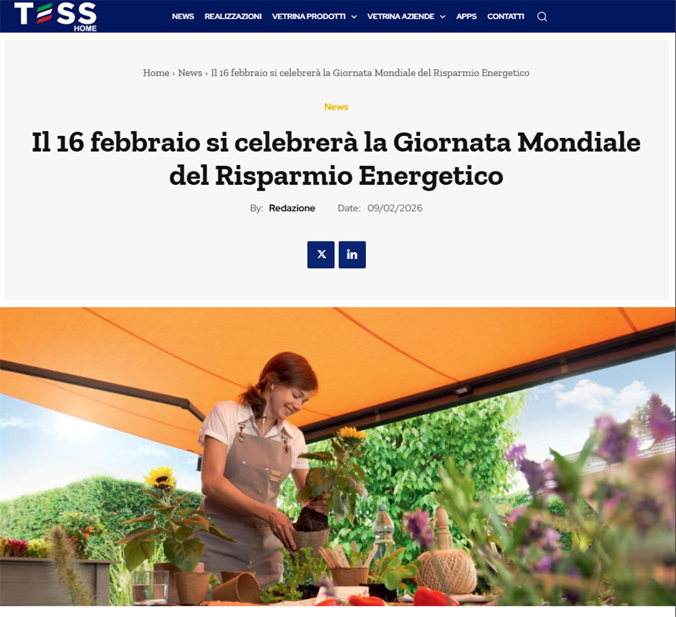Click the breadcrumb current article title

[370, 73]
